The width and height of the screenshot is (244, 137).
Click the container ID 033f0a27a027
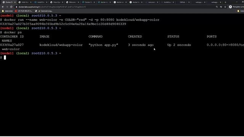pos(12,45)
